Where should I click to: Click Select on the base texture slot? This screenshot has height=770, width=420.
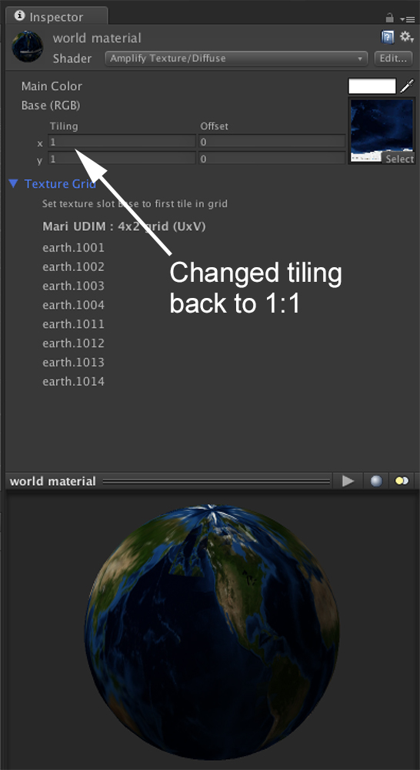click(399, 159)
